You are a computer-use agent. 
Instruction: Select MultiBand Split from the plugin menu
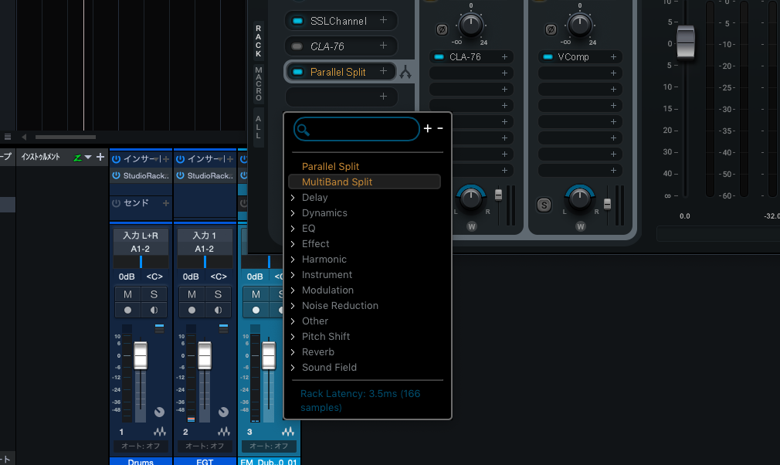(365, 182)
